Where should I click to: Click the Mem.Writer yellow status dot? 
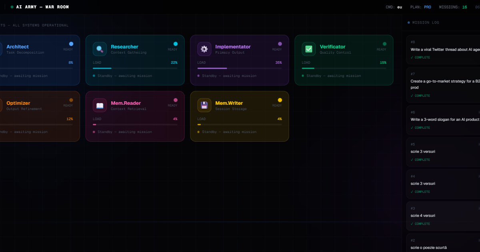tap(280, 100)
